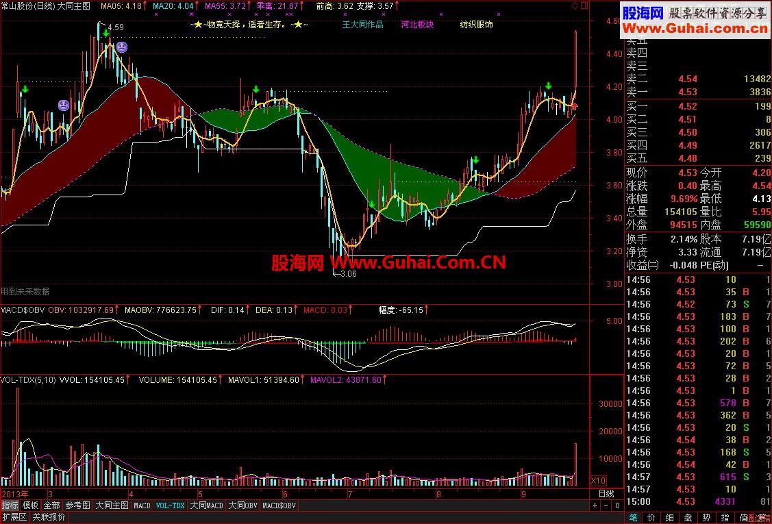Image resolution: width=772 pixels, height=524 pixels.
Task: Click the purple sad face left of the March rally
Action: point(64,105)
